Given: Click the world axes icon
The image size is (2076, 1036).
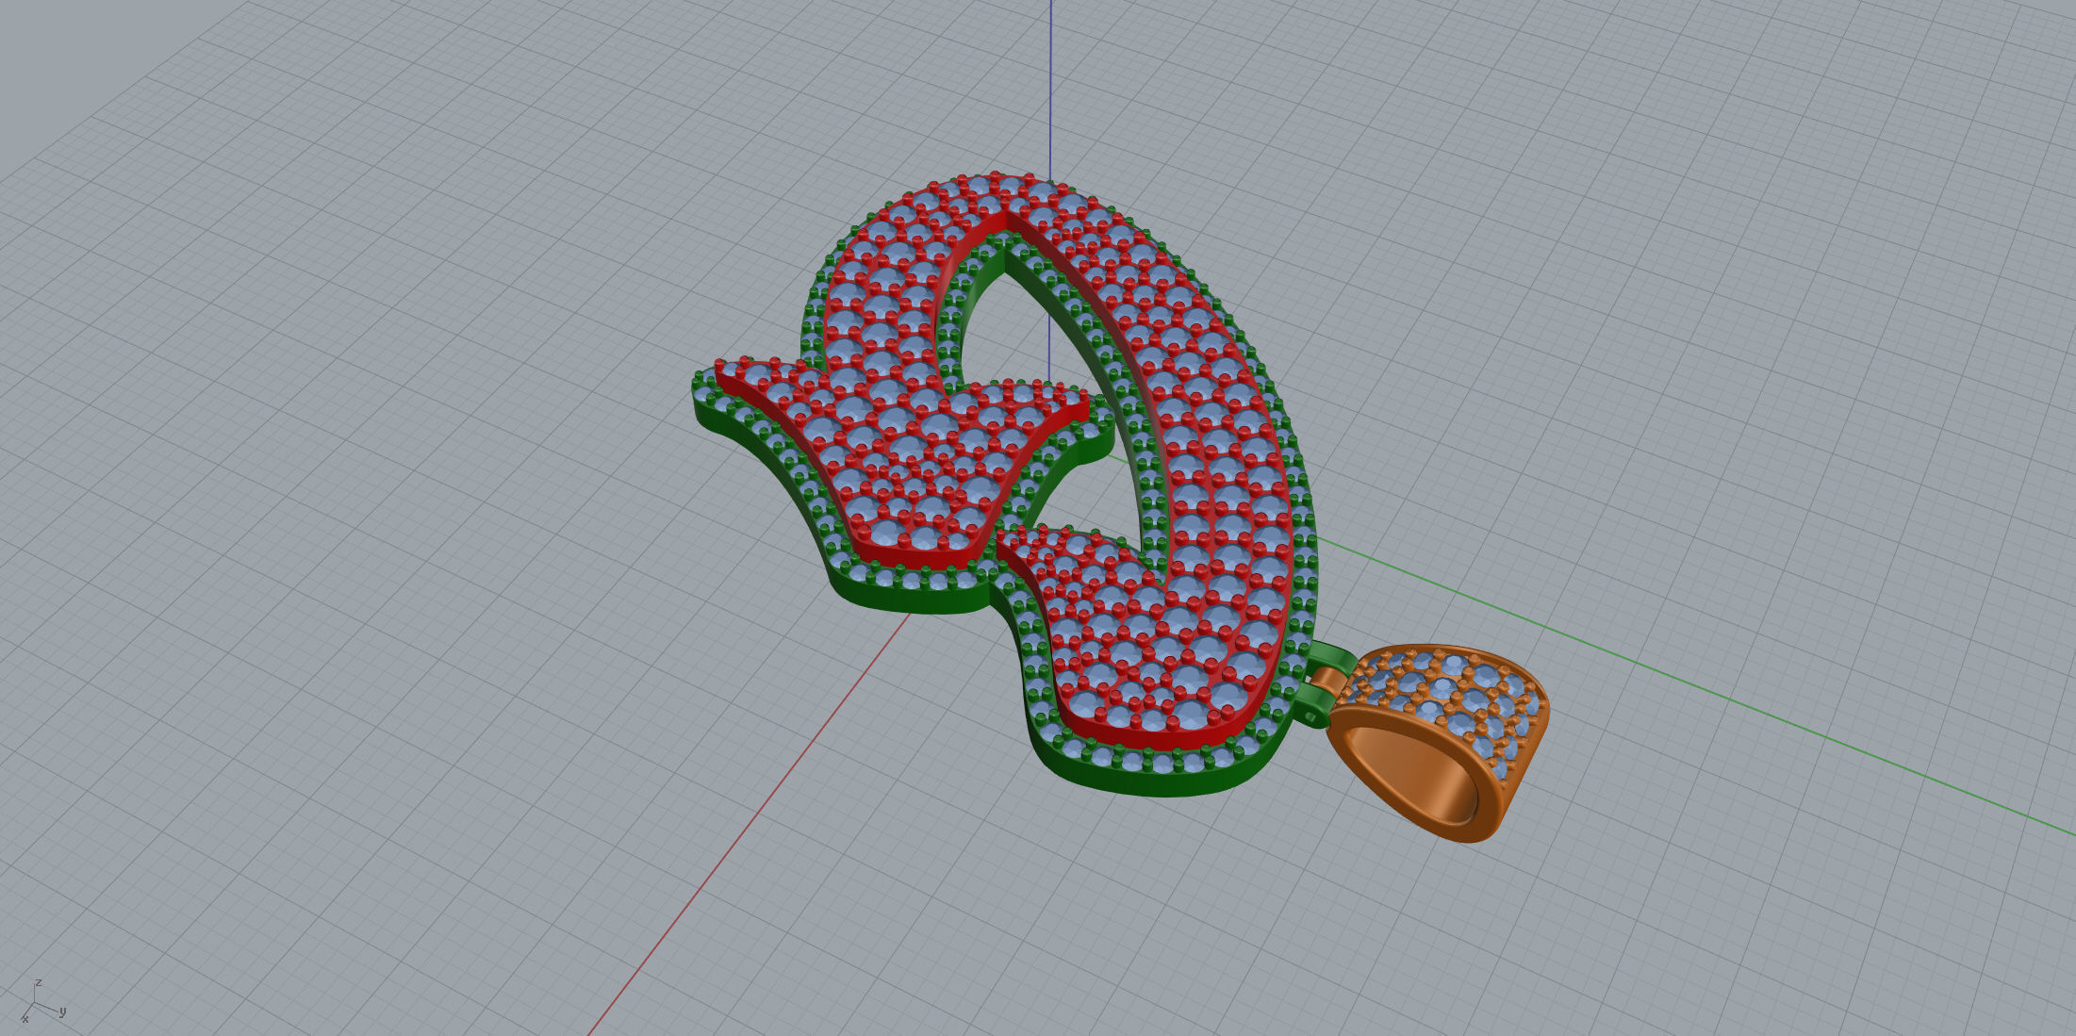Looking at the screenshot, I should [41, 1002].
